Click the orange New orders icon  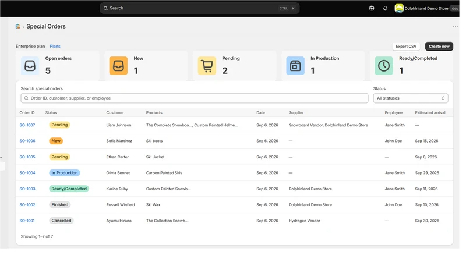point(118,66)
